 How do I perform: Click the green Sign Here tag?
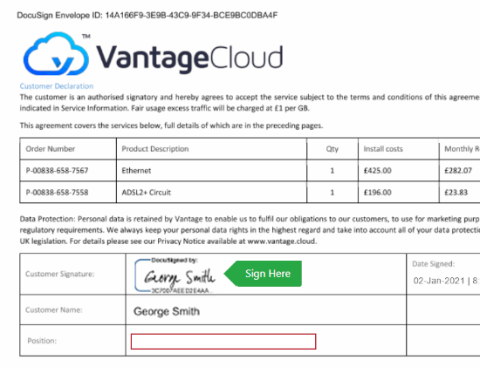264,274
